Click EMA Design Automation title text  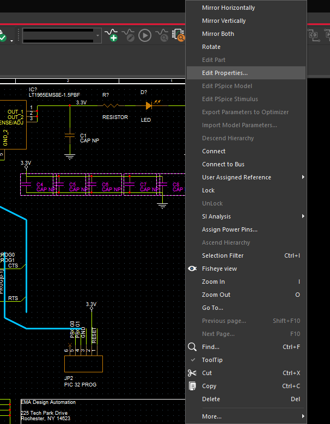click(48, 402)
